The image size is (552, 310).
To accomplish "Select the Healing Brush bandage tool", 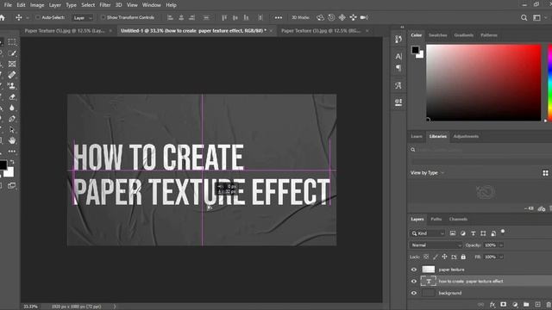I will (x=12, y=75).
